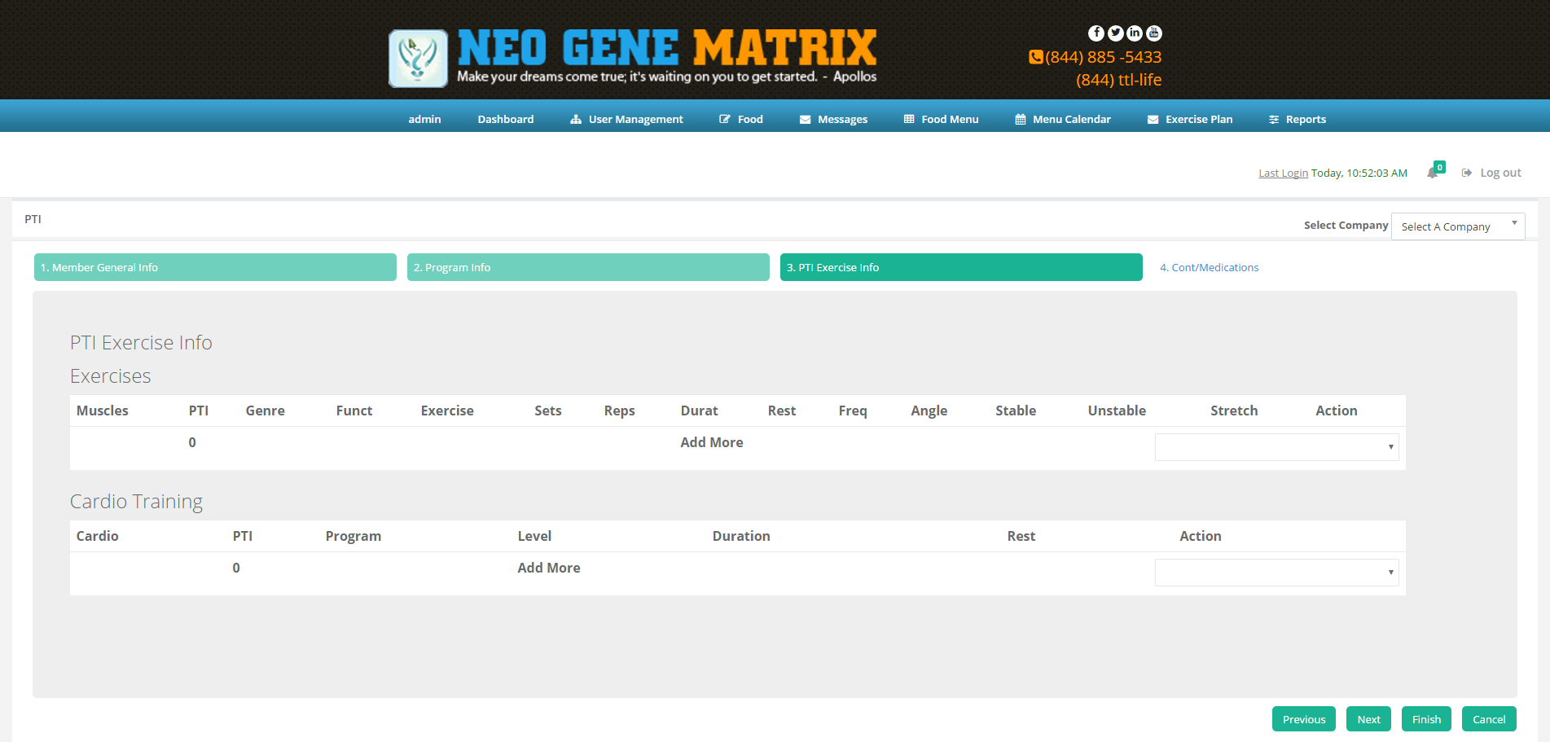The image size is (1550, 742).
Task: Open the notifications bell icon
Action: 1433,173
